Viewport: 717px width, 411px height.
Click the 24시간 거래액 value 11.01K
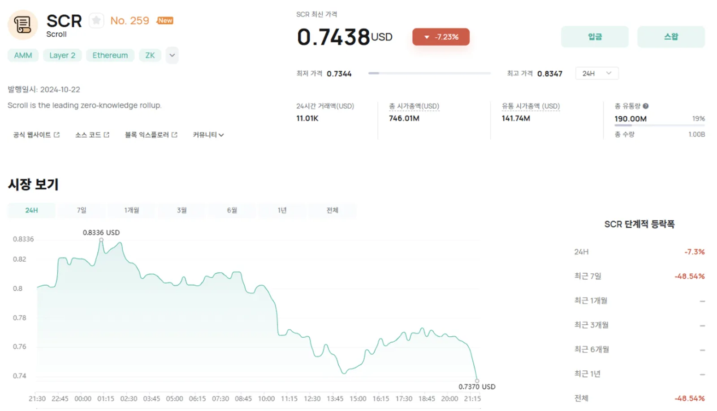(x=307, y=119)
